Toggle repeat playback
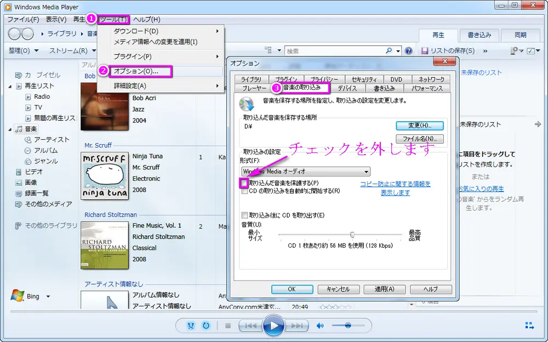The height and width of the screenshot is (342, 548). point(206,326)
